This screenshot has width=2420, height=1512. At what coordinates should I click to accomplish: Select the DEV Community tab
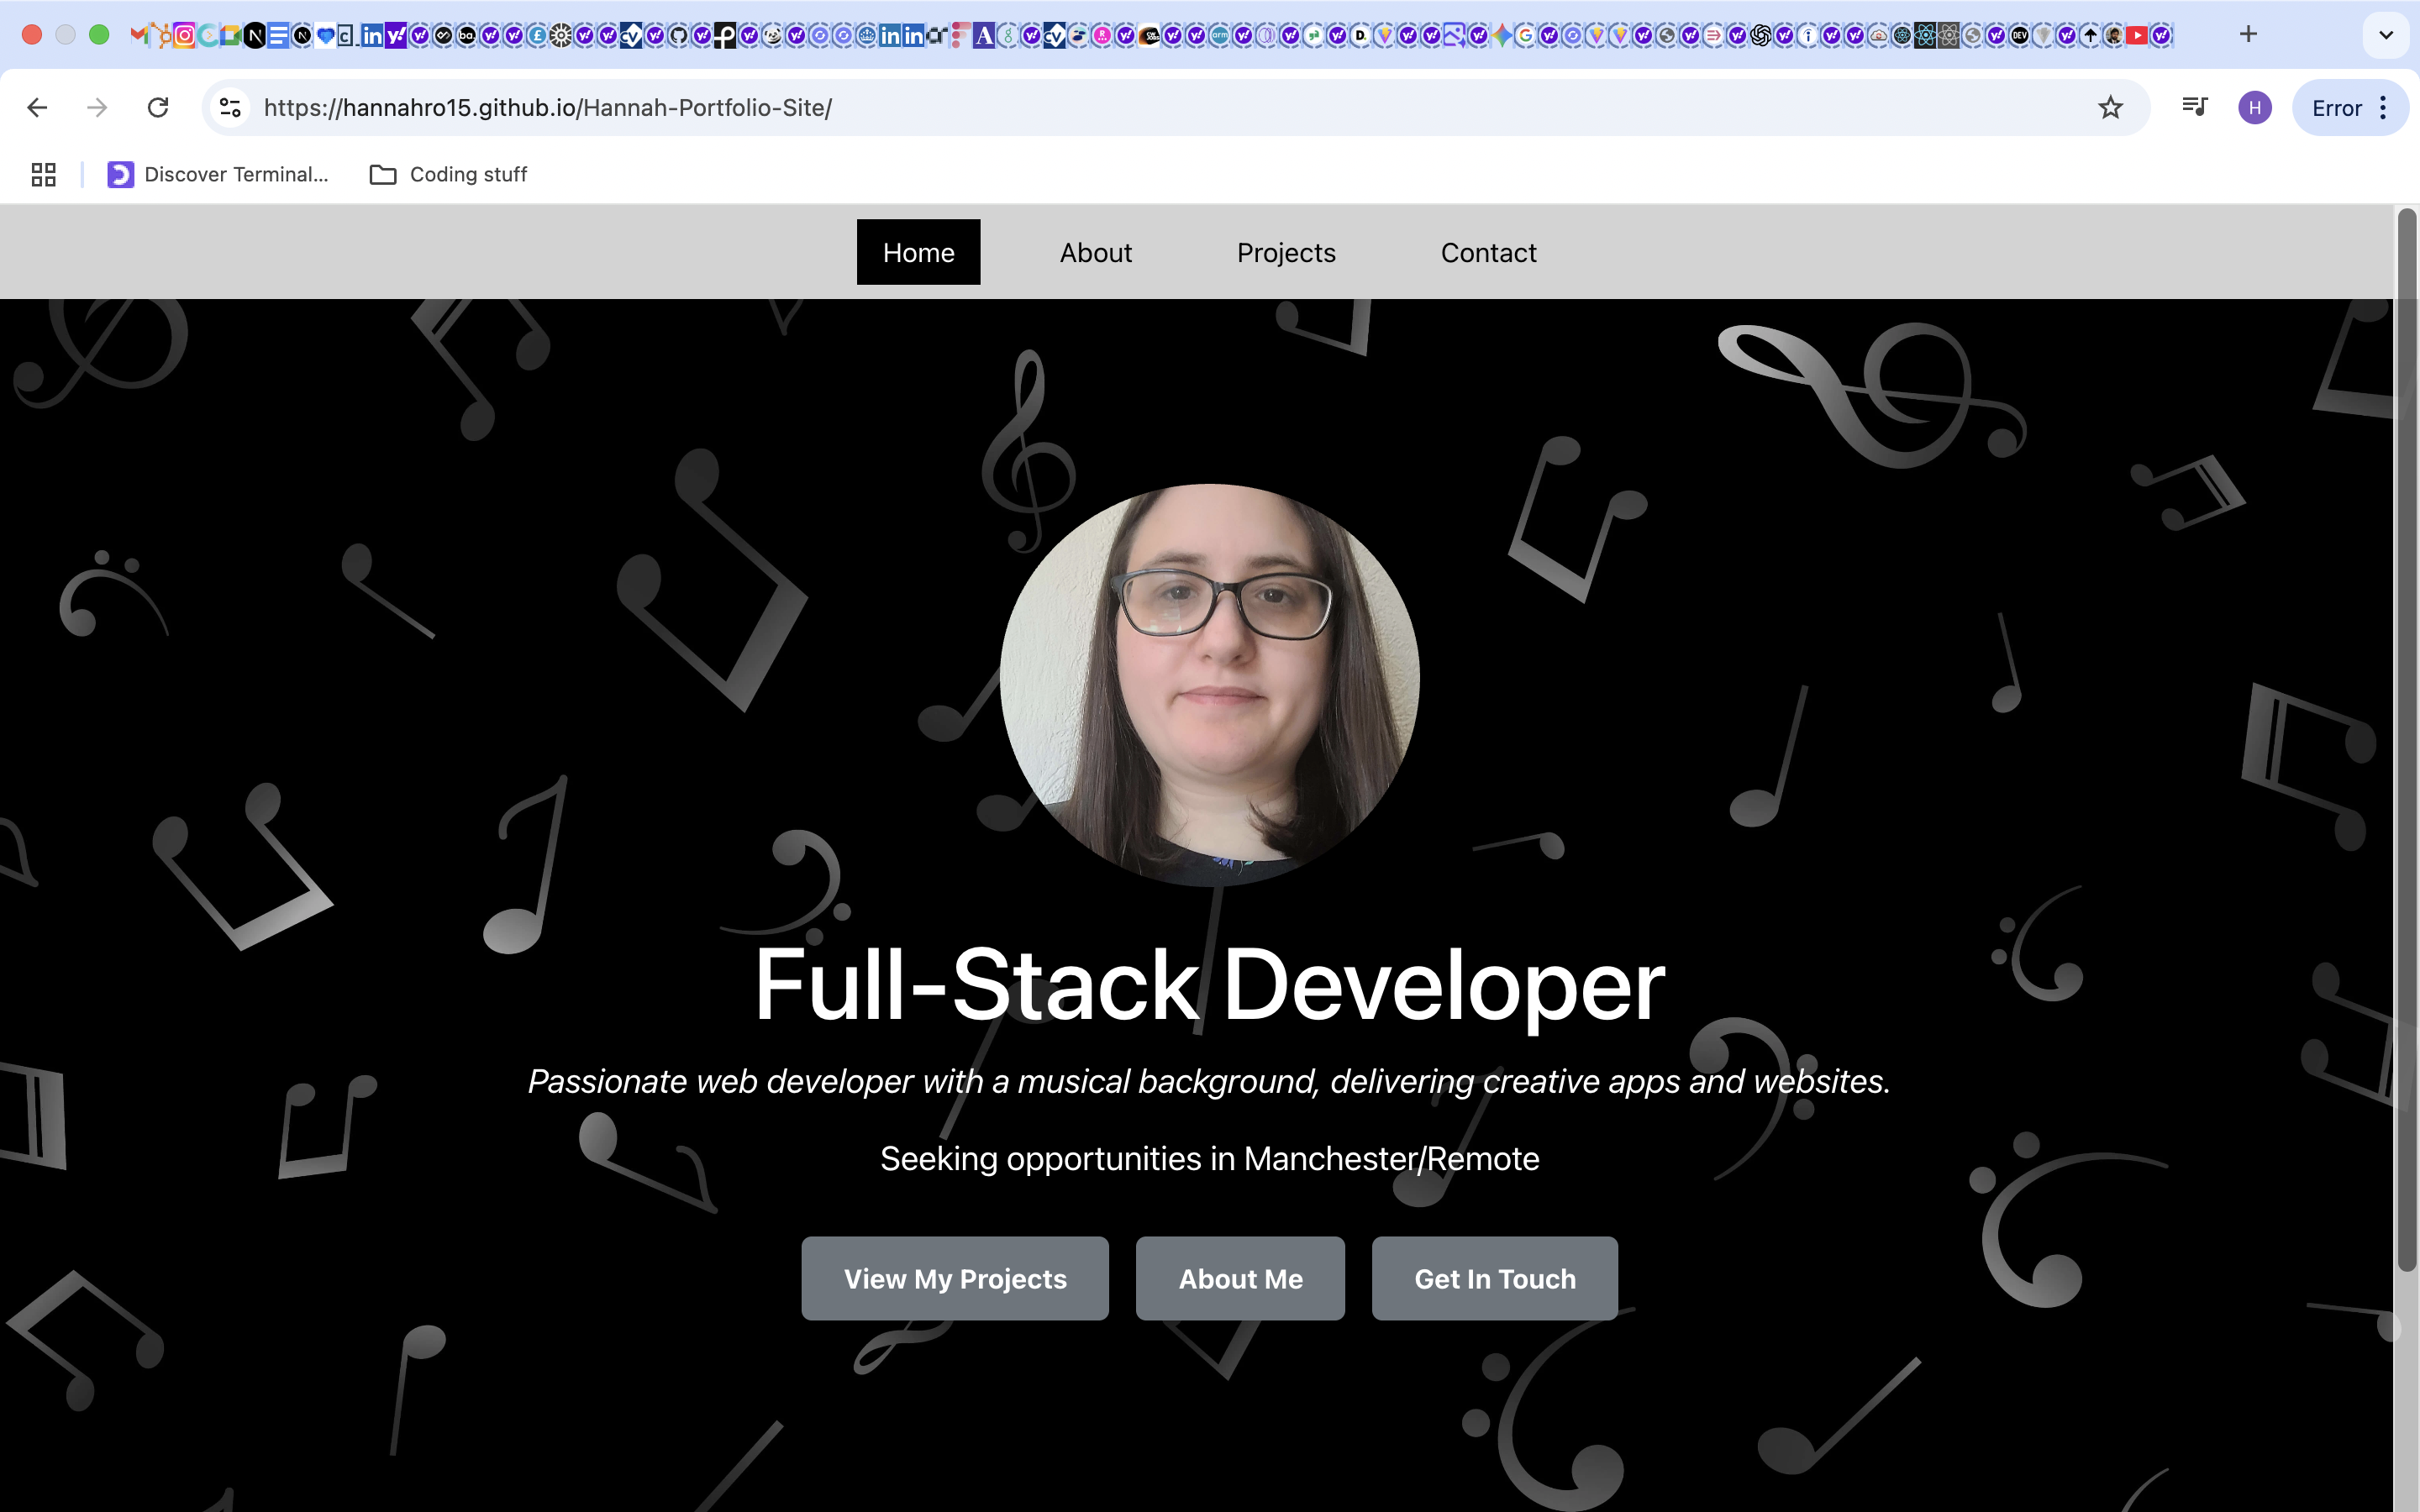[x=2019, y=36]
